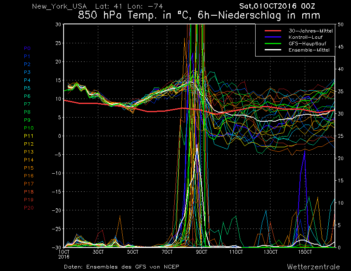Image resolution: width=351 pixels, height=271 pixels.
Task: Click the green GFS-Hauptlauf legend line
Action: (x=273, y=43)
